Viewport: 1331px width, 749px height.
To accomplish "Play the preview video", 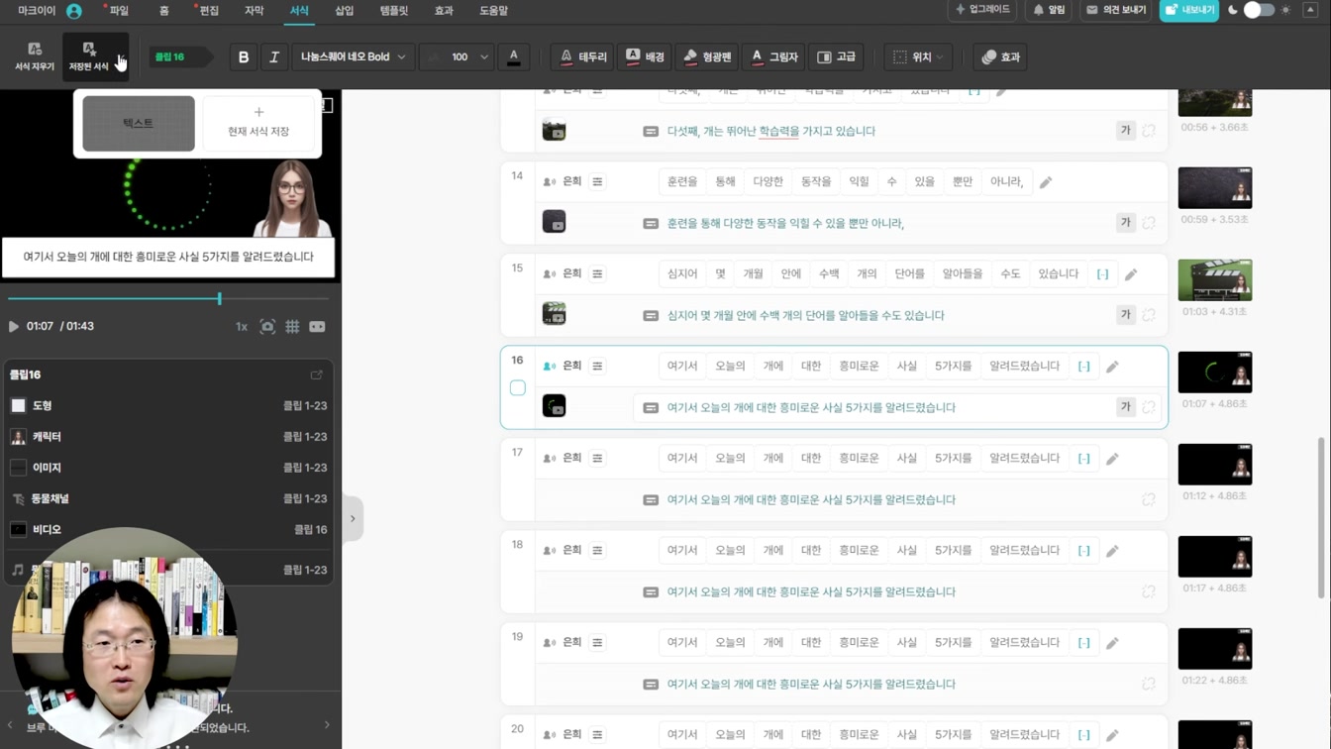I will point(14,326).
